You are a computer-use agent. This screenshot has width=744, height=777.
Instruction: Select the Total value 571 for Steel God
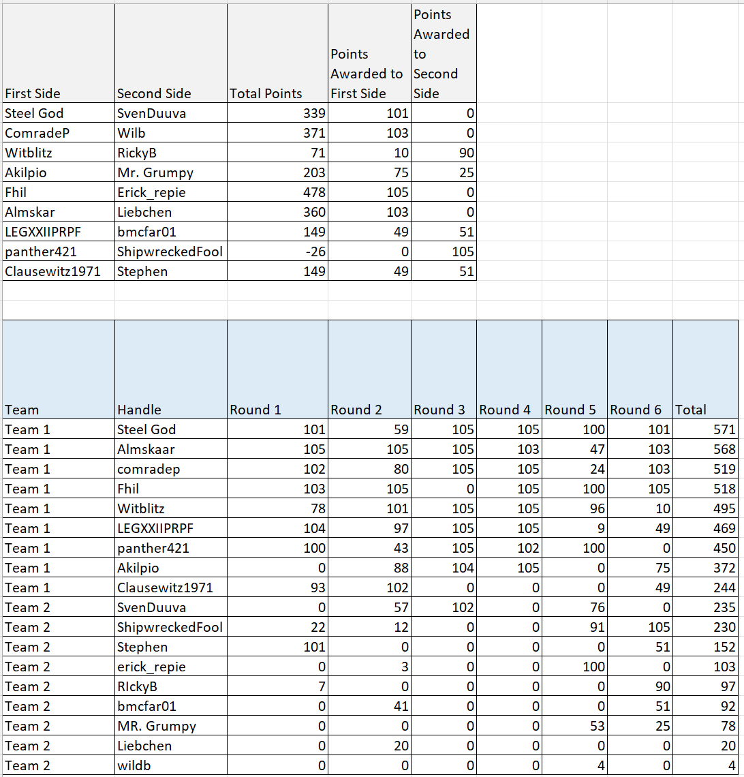tap(726, 429)
